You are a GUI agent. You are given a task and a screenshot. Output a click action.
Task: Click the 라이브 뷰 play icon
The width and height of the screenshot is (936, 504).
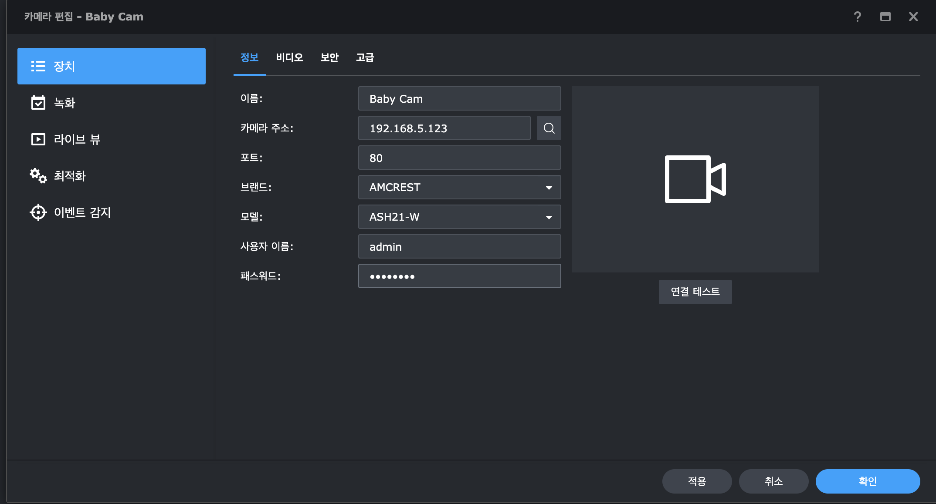(38, 139)
